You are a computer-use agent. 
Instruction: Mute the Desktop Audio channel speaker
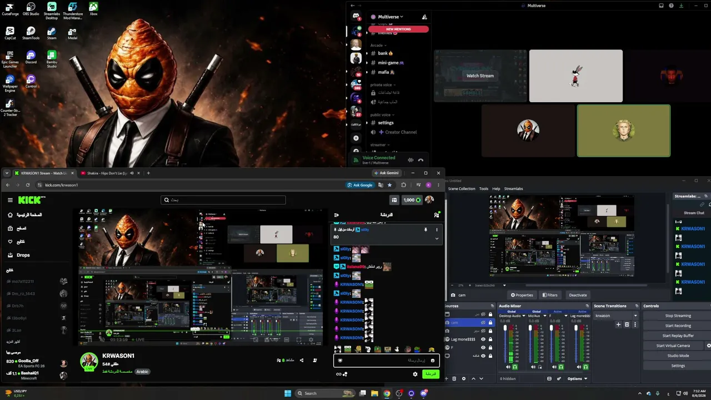[x=509, y=367]
